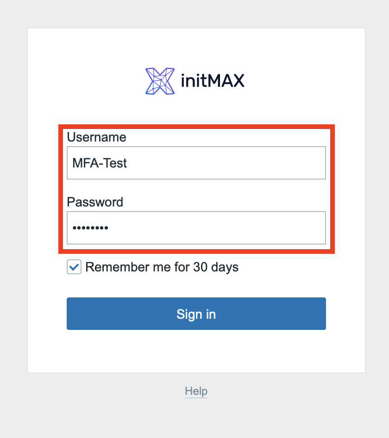Focus the Username input field
The height and width of the screenshot is (438, 389).
196,163
